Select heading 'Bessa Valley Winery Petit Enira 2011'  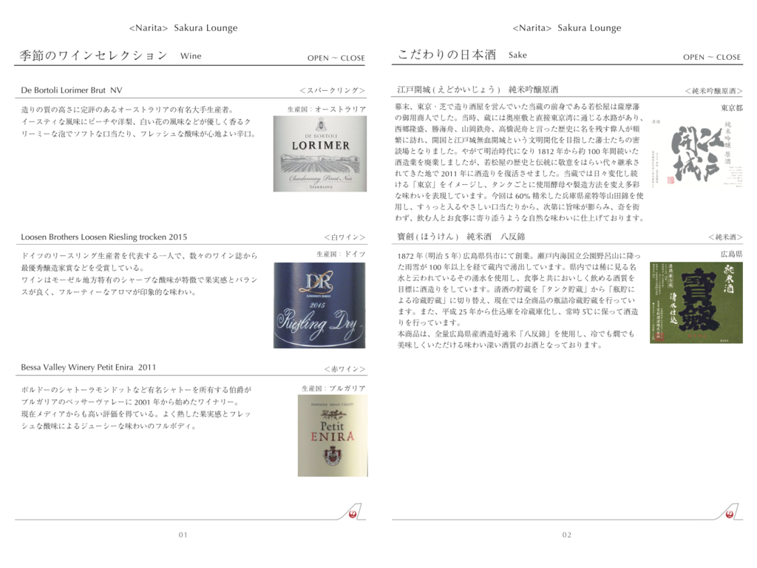[x=89, y=368]
